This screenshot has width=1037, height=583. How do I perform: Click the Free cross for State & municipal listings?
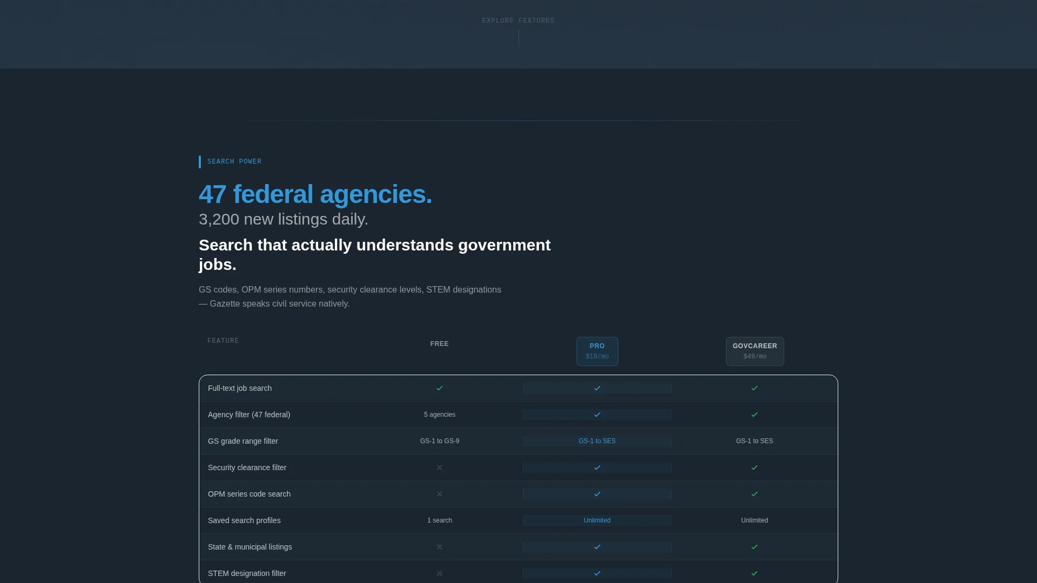coord(440,547)
